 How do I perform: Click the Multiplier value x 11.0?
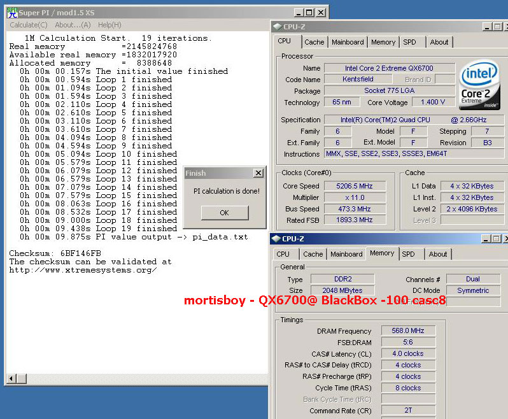(355, 197)
